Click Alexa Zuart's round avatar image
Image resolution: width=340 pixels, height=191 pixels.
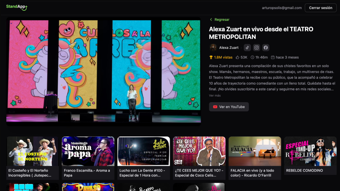coord(213,47)
